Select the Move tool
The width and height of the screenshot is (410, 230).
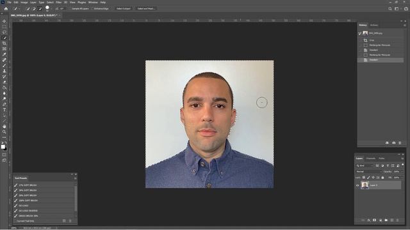click(x=4, y=21)
